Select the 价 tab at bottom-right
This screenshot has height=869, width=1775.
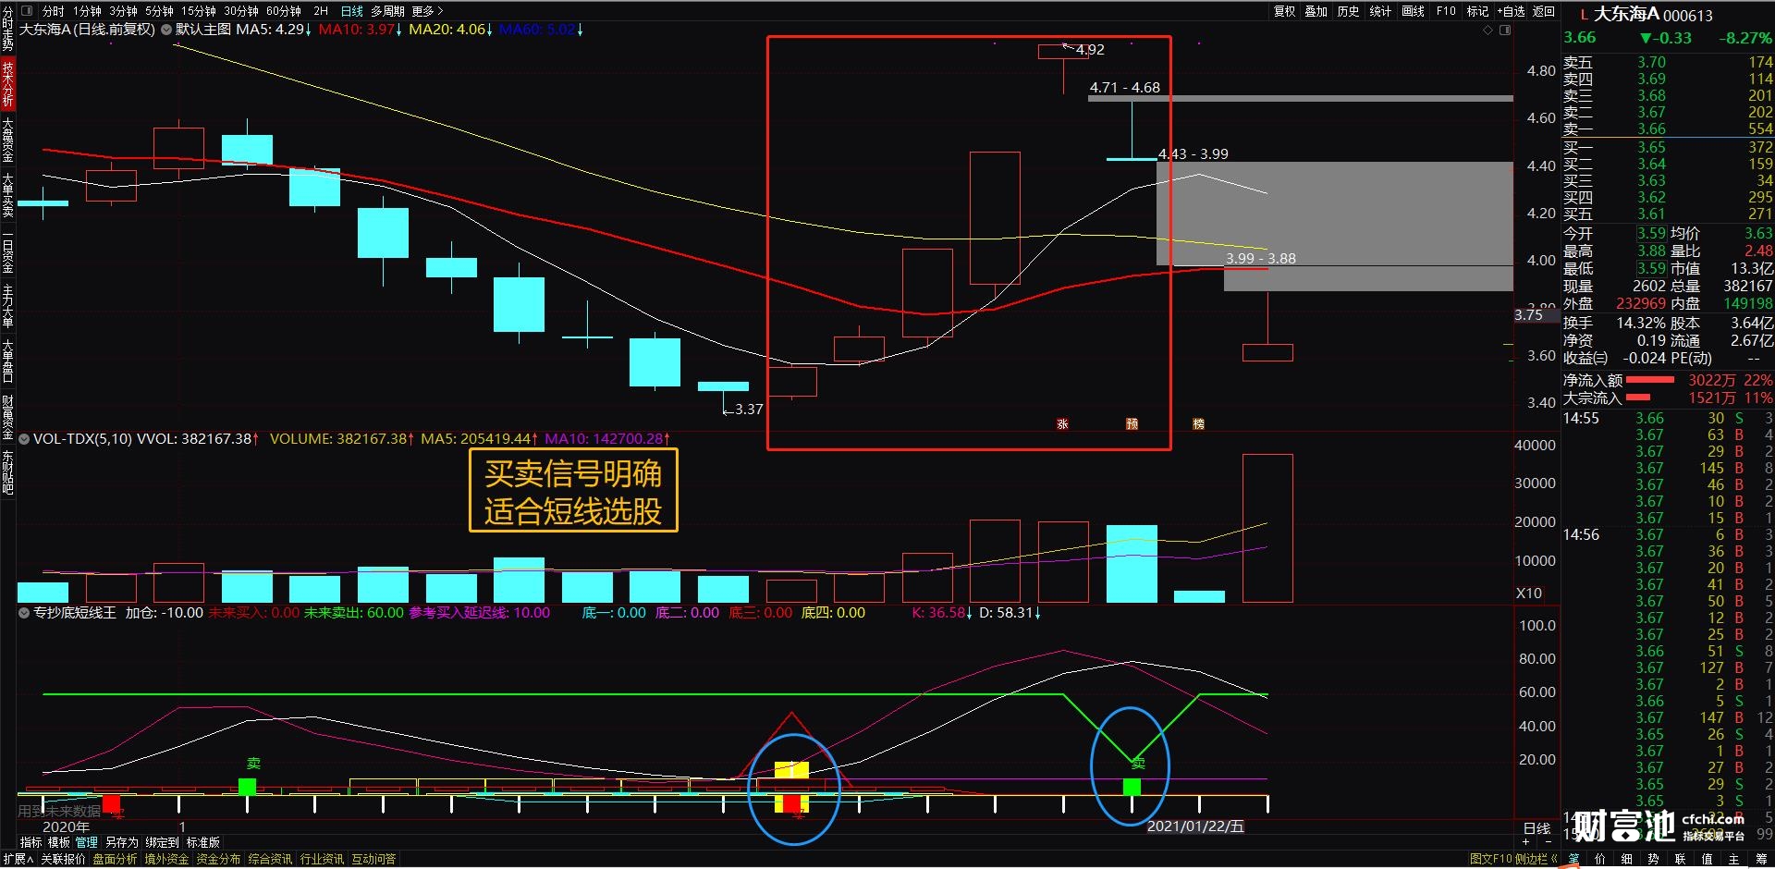[x=1600, y=859]
